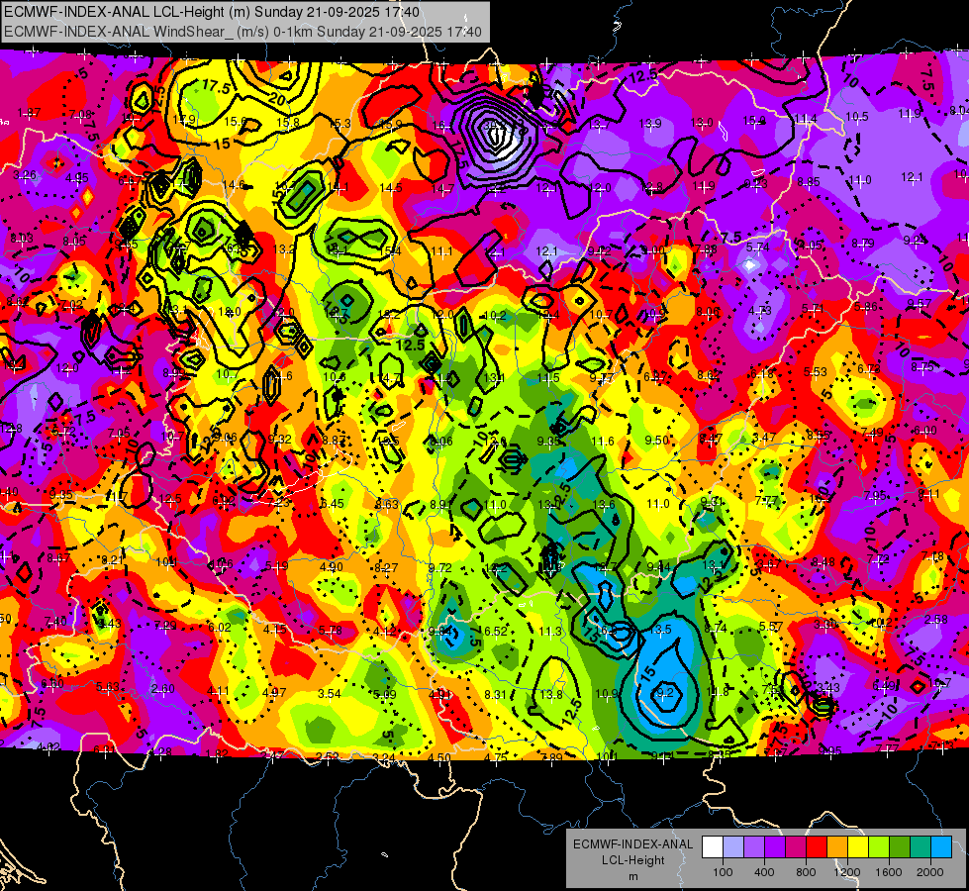969x891 pixels.
Task: Click the 3.26 grid value
Action: [x=24, y=175]
